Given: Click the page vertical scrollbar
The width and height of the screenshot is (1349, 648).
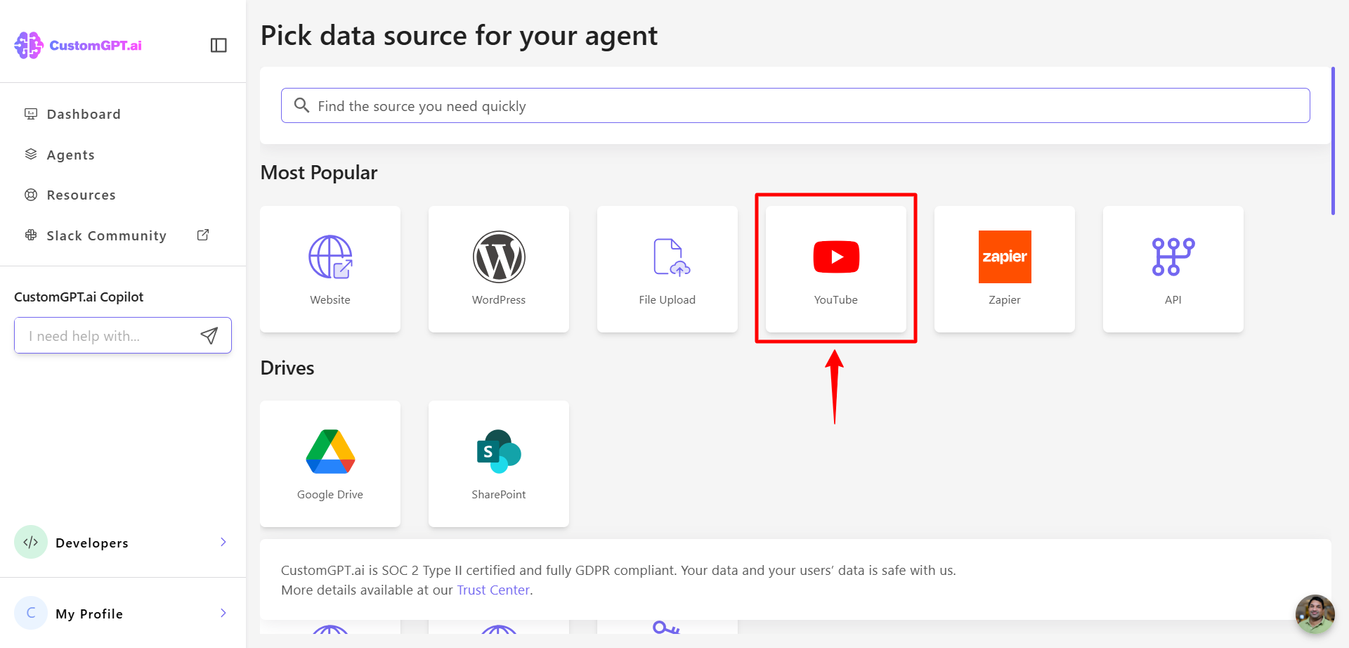Looking at the screenshot, I should (1333, 141).
